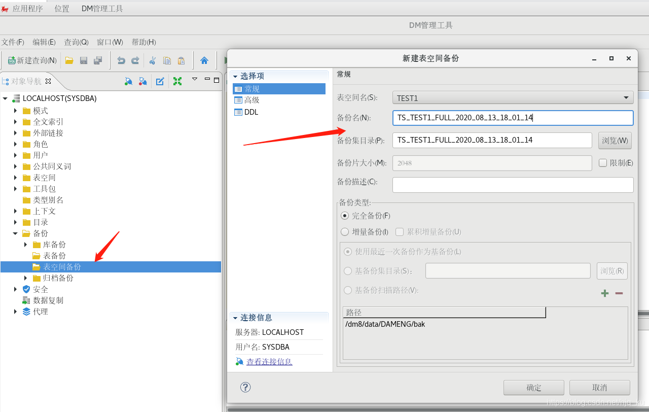Image resolution: width=649 pixels, height=412 pixels.
Task: Open the 表空间名 TEST1 dropdown
Action: (x=513, y=98)
